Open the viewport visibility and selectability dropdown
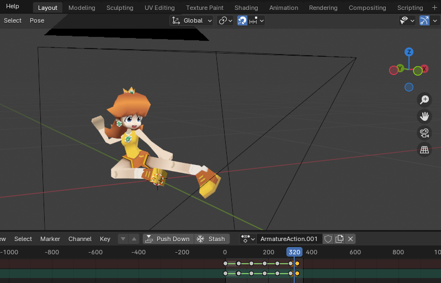441x283 pixels. point(407,20)
